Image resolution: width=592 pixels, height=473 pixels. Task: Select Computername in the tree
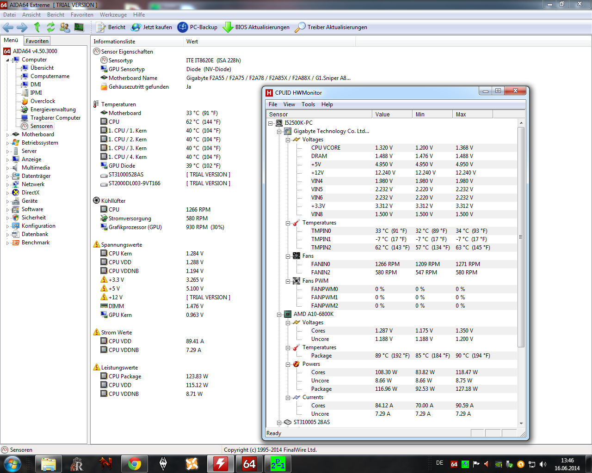[x=49, y=76]
